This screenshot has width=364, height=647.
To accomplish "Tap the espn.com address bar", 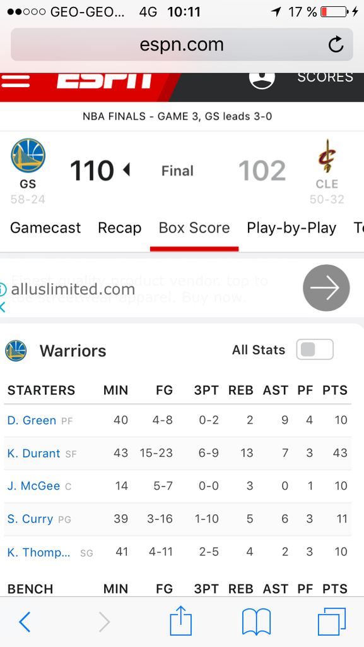I will coord(182,45).
